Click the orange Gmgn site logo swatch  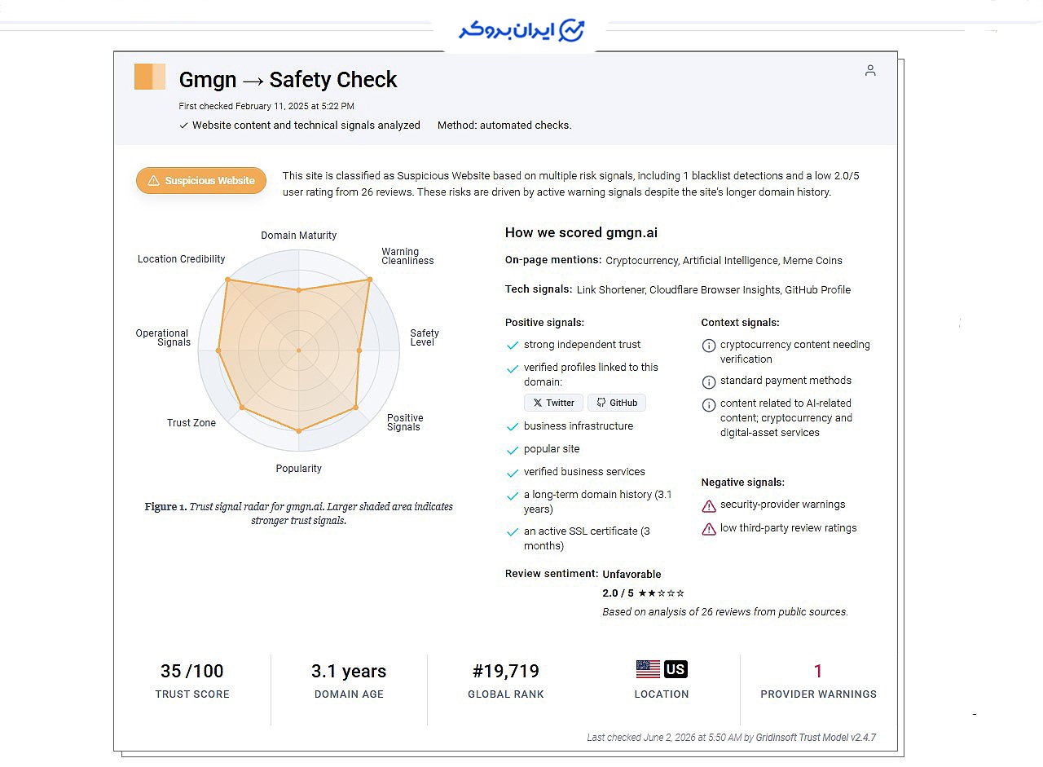[150, 77]
